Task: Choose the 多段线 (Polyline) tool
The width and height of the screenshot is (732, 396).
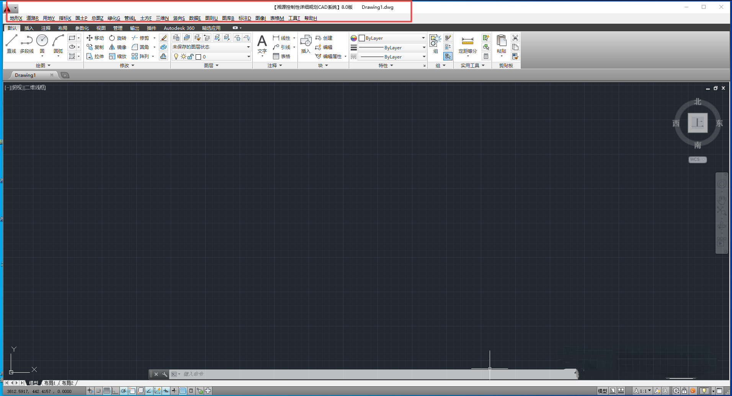Action: pos(27,41)
